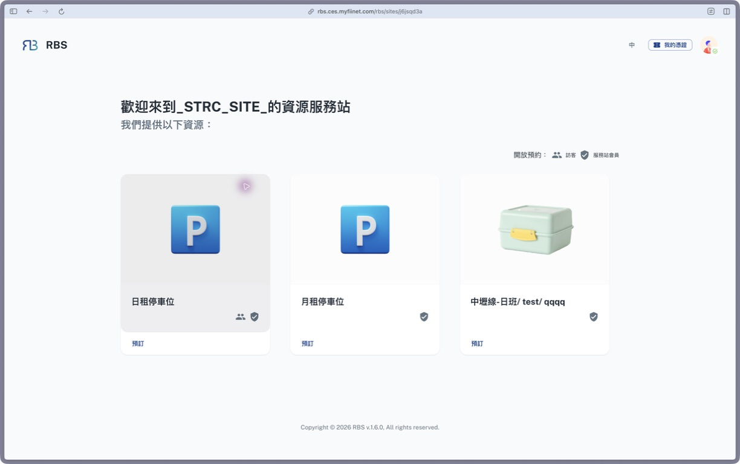This screenshot has height=464, width=740.
Task: Click the 歡迎來到_STRC_SITE_的資源服務站 heading
Action: pos(236,107)
